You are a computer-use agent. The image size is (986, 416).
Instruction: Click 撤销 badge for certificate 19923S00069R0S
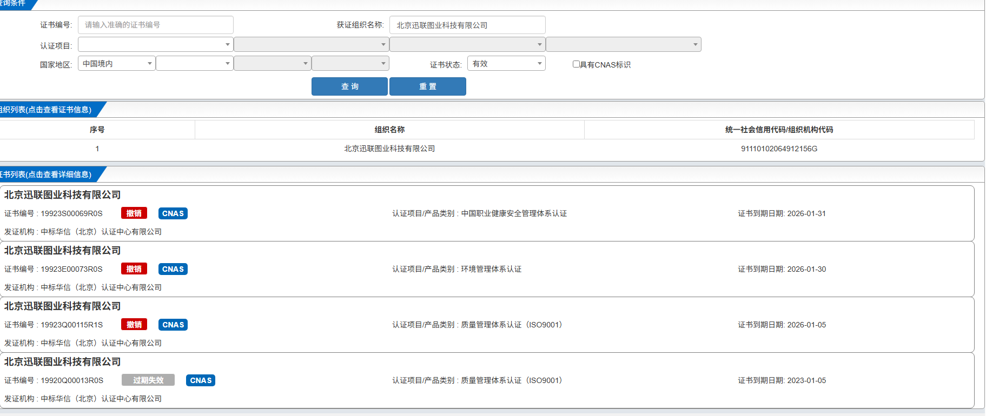point(134,213)
